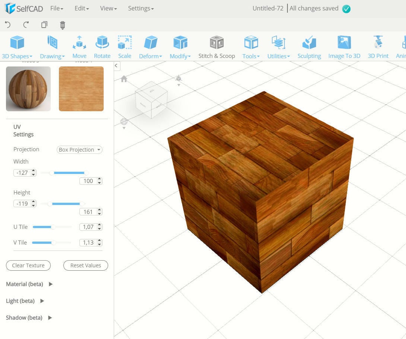Select the Move tool

pos(79,46)
